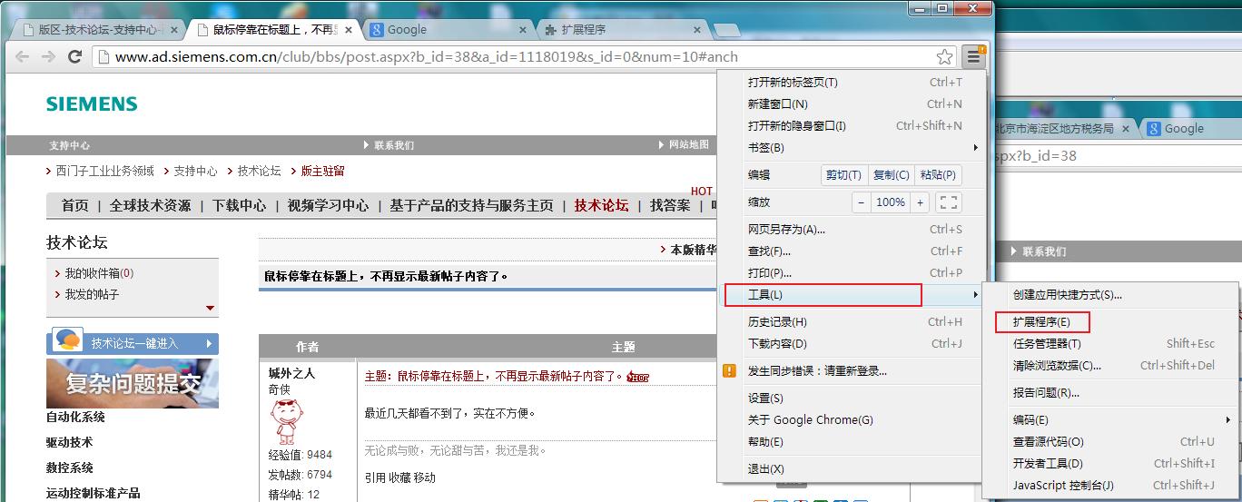Select 清除浏览数据(C)... submenu item
Viewport: 1242px width, 502px height.
pos(1111,365)
